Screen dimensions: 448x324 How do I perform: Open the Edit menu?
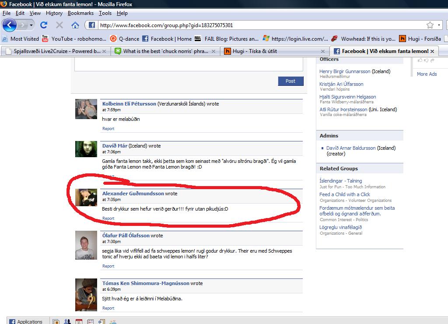click(20, 13)
